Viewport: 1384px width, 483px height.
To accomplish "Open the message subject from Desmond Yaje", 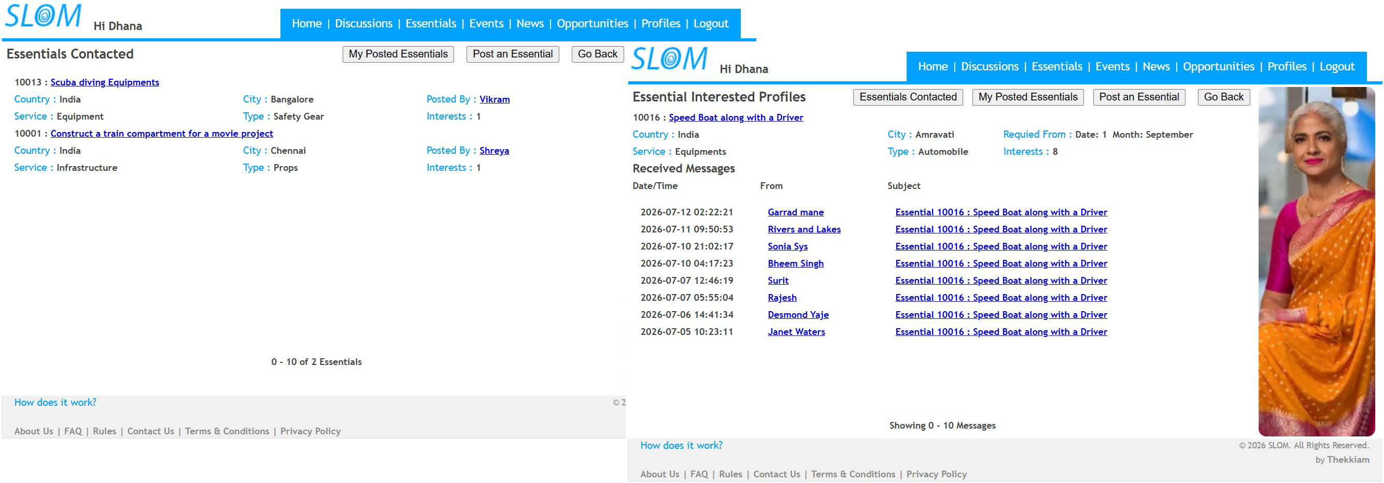I will point(1001,315).
